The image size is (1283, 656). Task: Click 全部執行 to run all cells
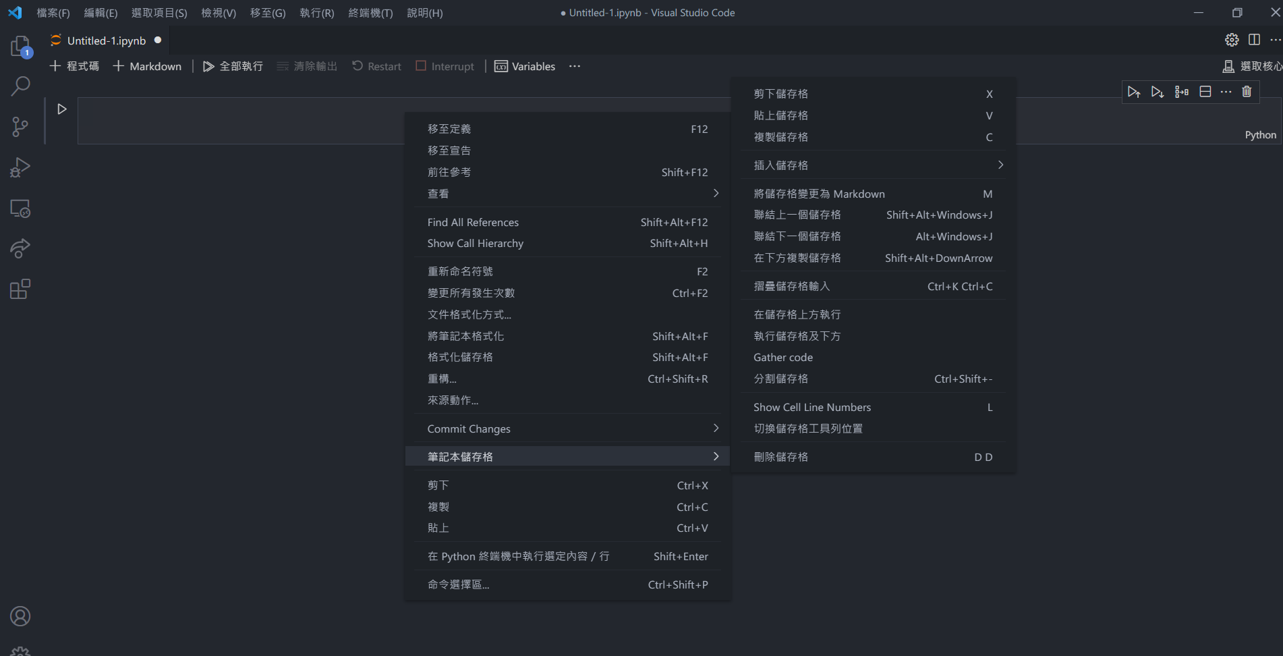click(x=233, y=66)
